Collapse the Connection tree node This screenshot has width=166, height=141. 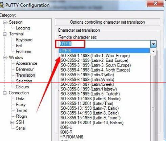pos(5,93)
